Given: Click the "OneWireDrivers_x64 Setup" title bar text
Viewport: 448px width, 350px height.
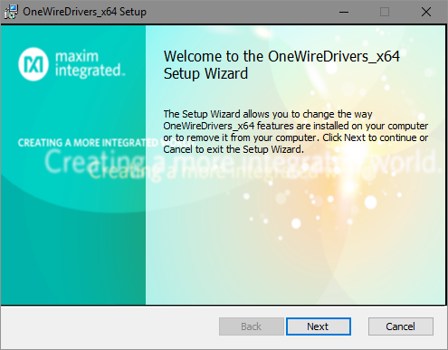Looking at the screenshot, I should point(84,12).
